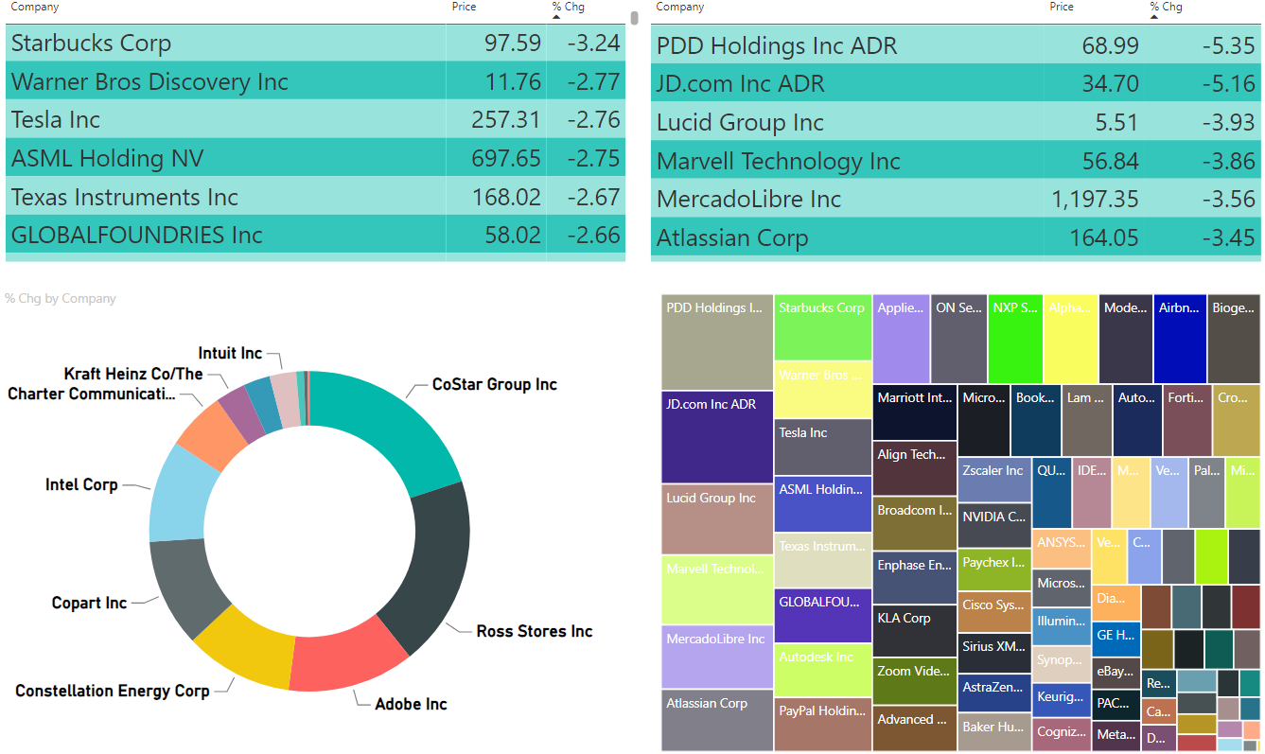The height and width of the screenshot is (754, 1265).
Task: Select the ASML Holding NV table row
Action: pos(315,158)
